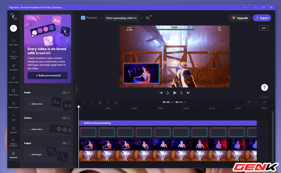Click the Personal workspace breadcrumb
Viewport: 281px width, 173px height.
pos(89,18)
